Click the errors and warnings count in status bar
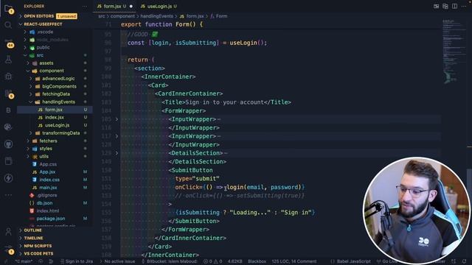Screen dimensions: 472x265 pyautogui.click(x=212, y=261)
